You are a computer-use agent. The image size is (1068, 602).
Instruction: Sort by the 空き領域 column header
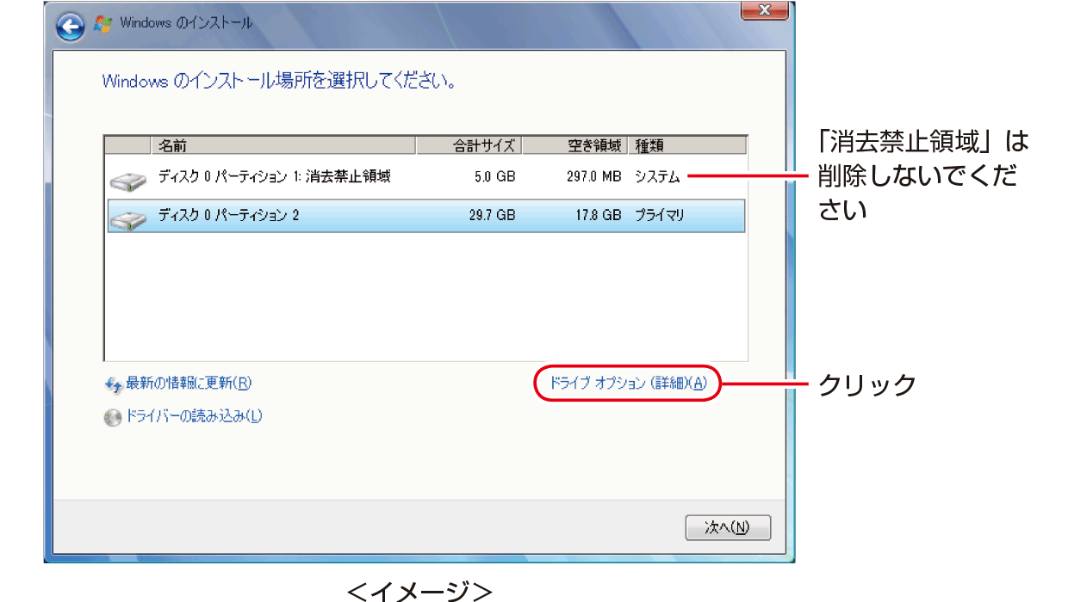click(574, 145)
